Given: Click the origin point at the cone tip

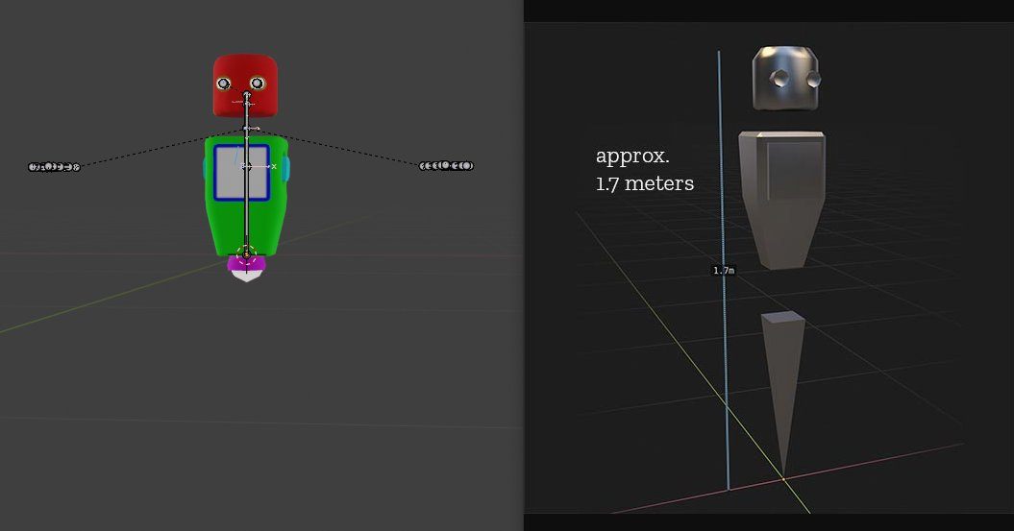Looking at the screenshot, I should coord(783,479).
